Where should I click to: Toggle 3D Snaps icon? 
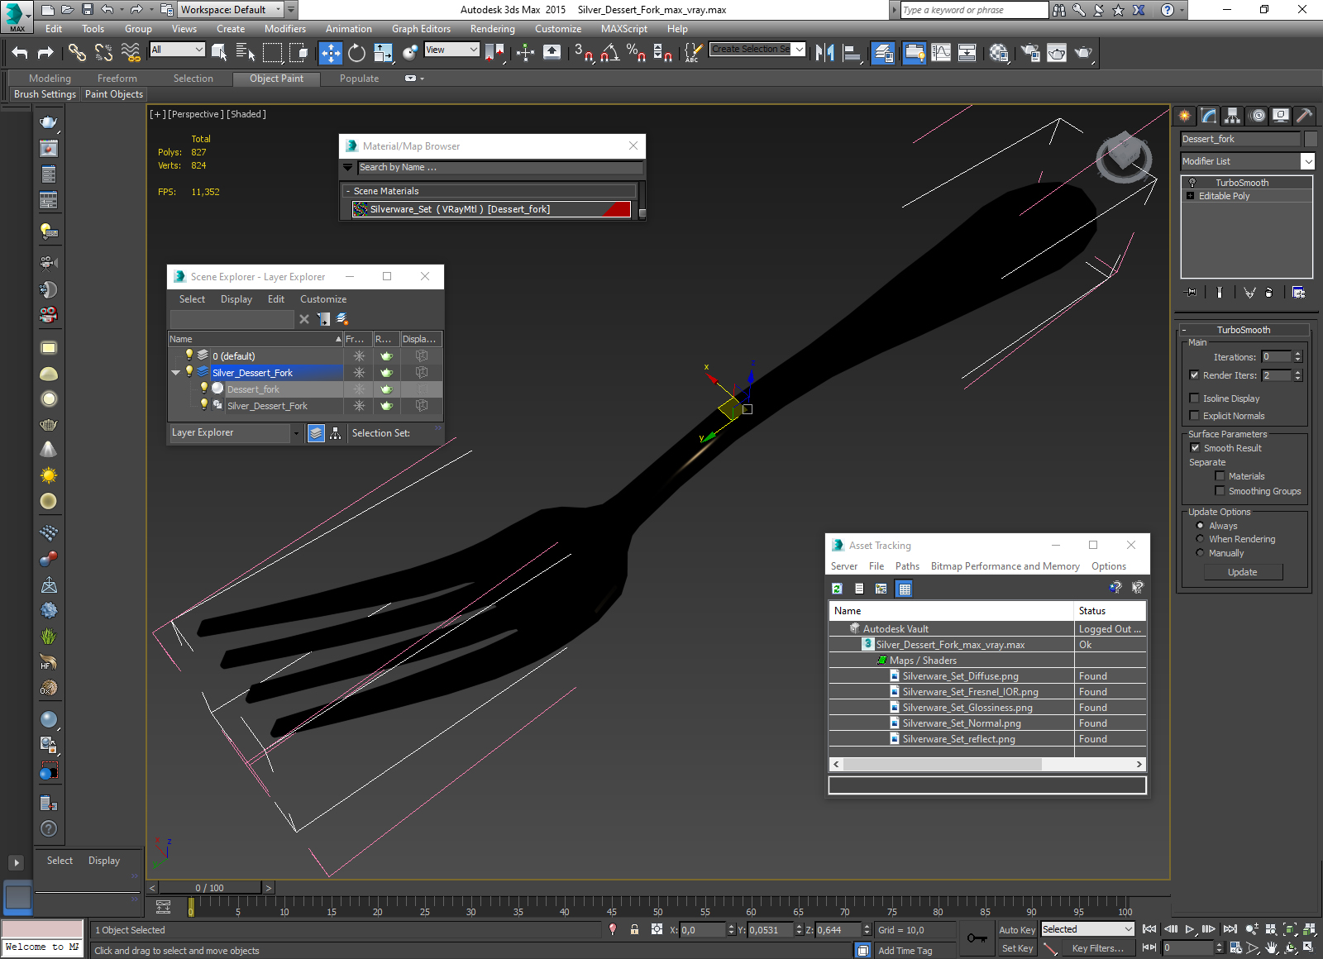584,53
